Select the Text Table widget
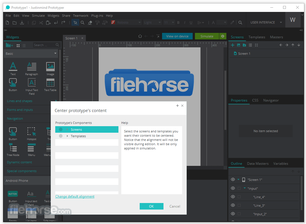The image size is (306, 224). coord(50,85)
